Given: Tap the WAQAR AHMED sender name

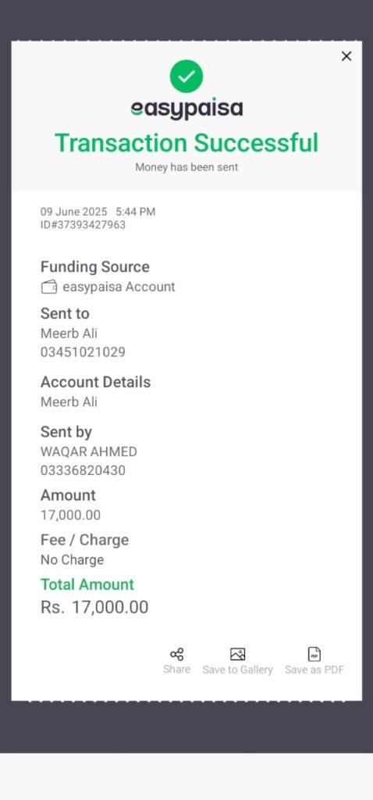Looking at the screenshot, I should pos(89,452).
